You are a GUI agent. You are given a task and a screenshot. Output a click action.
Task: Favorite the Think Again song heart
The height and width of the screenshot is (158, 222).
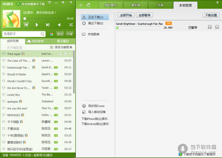[x=4, y=54]
